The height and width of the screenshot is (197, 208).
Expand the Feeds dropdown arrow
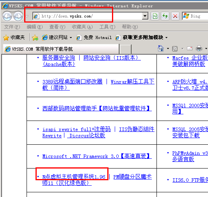click(x=183, y=49)
